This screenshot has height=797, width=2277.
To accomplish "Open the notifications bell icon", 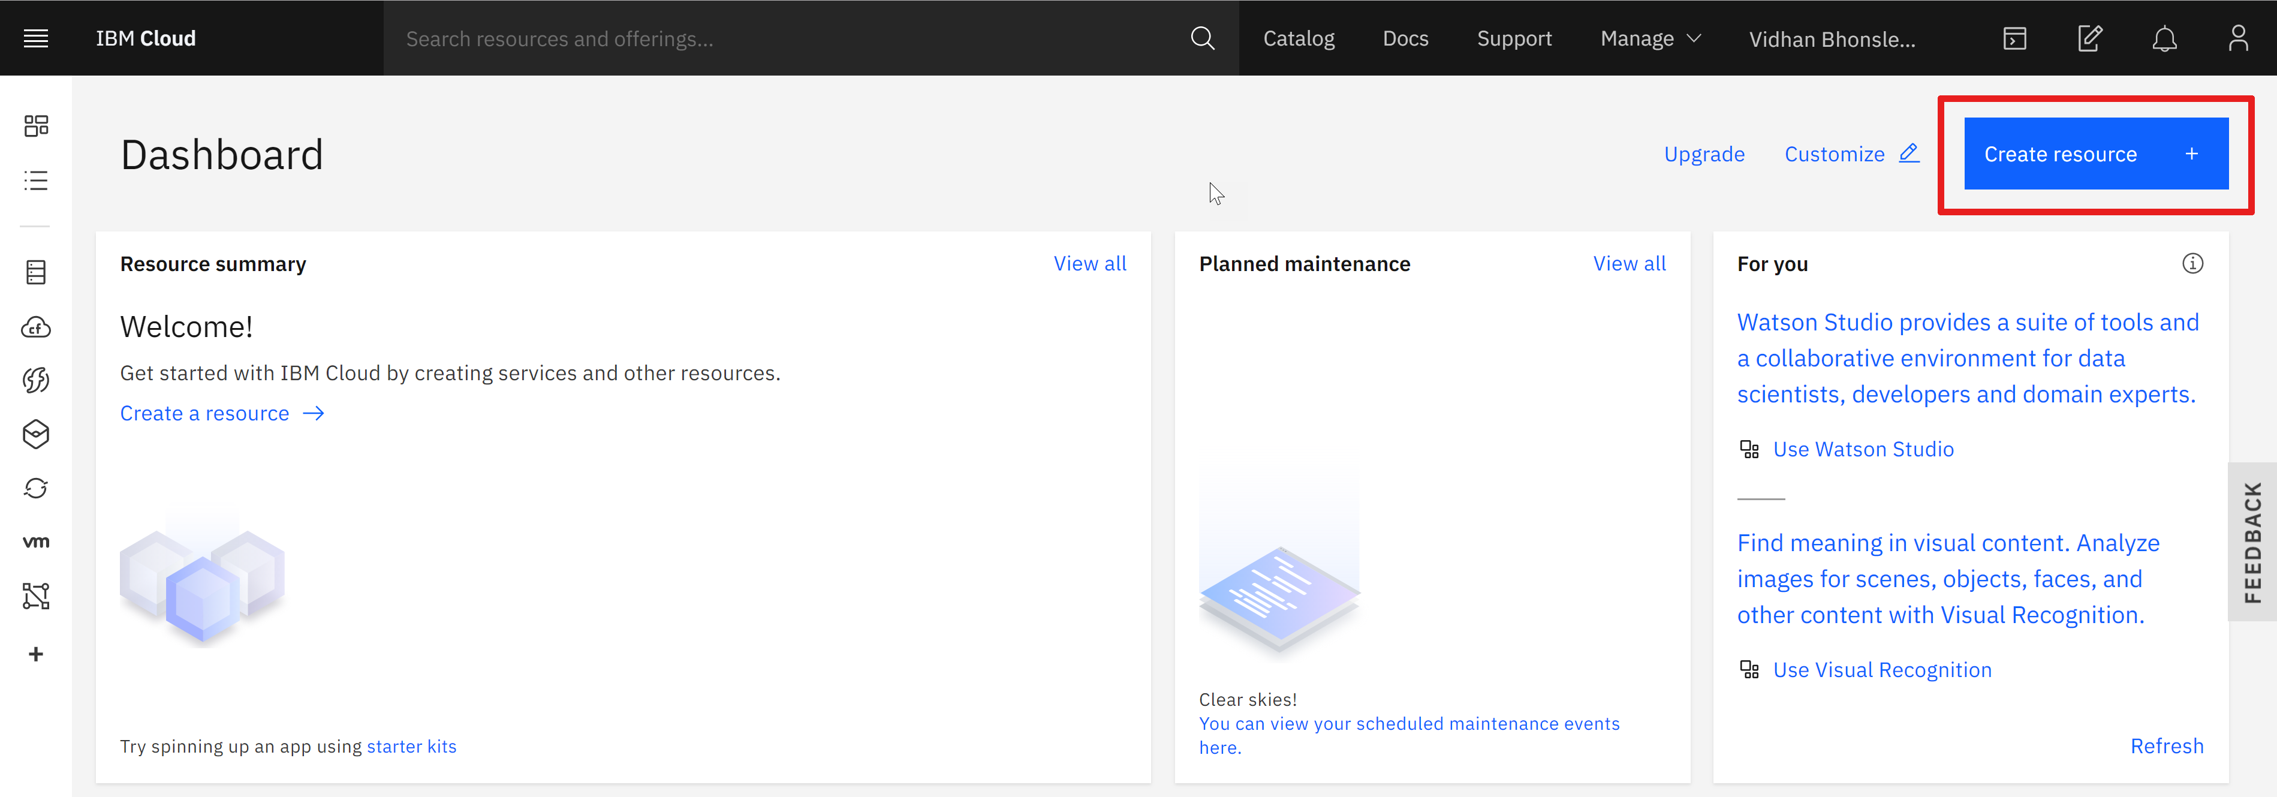I will (2164, 38).
